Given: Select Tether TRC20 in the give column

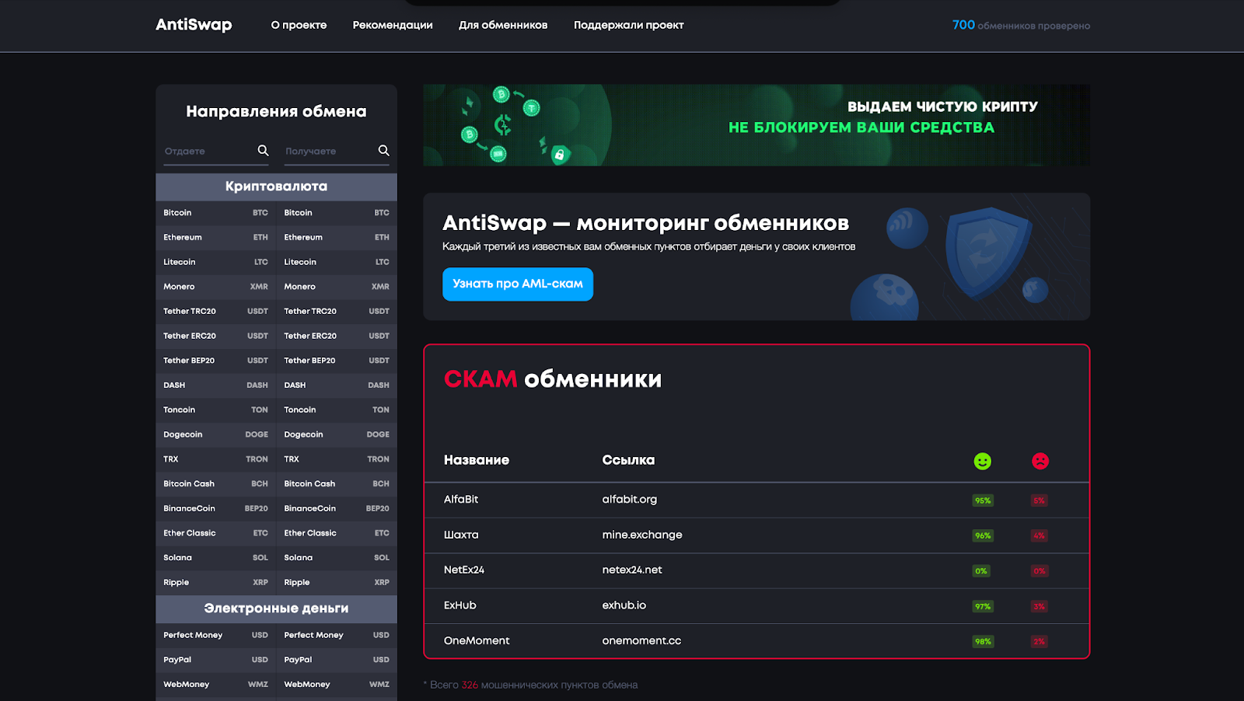Looking at the screenshot, I should 215,311.
